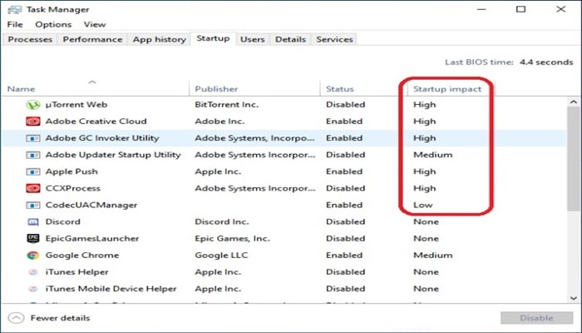Click Disabled status for µTorrent Web
The width and height of the screenshot is (582, 333).
click(346, 105)
